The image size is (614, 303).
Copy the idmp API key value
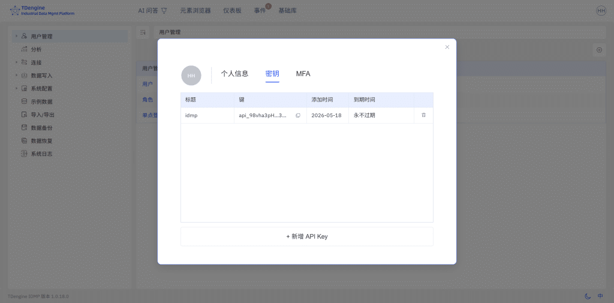point(298,116)
